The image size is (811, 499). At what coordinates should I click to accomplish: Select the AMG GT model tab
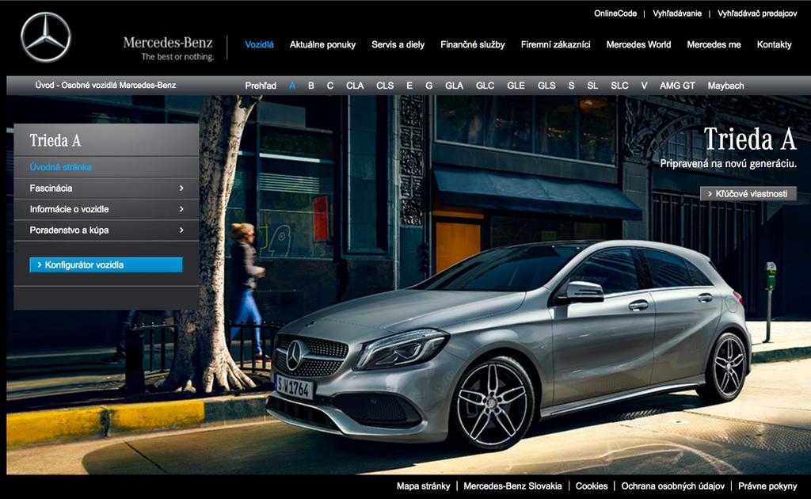677,86
